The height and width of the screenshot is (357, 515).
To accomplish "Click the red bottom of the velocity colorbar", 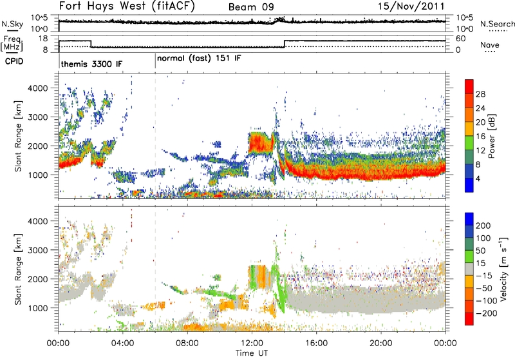I will pos(469,319).
